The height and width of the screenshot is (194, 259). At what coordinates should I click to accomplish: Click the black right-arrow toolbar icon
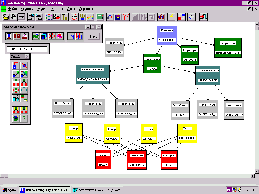click(21, 17)
